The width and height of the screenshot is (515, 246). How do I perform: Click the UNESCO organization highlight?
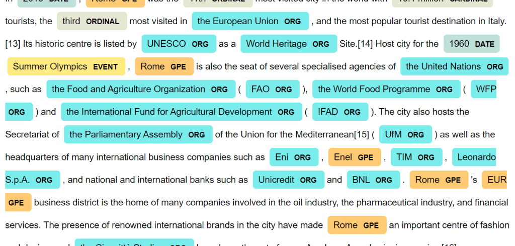point(178,44)
